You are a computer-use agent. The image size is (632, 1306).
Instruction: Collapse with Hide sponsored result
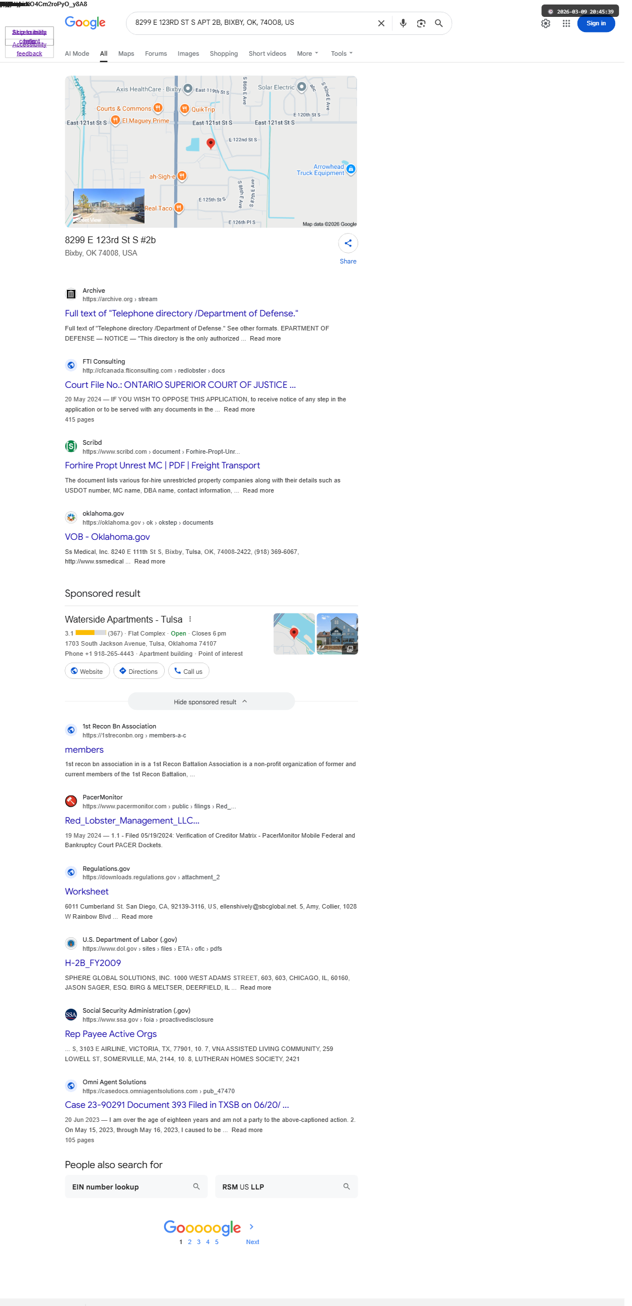pyautogui.click(x=211, y=701)
